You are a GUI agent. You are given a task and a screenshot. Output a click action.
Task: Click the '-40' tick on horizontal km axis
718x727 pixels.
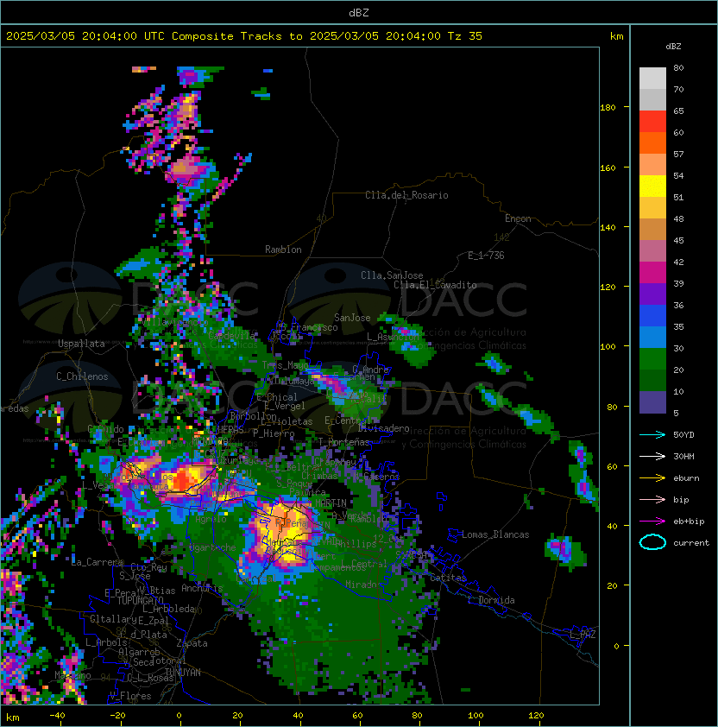(x=57, y=716)
